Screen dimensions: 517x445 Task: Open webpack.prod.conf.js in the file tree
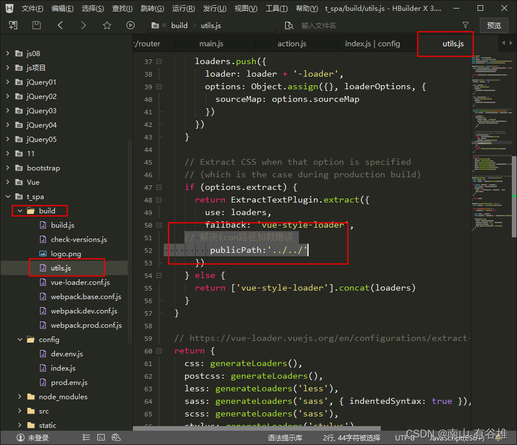(86, 325)
